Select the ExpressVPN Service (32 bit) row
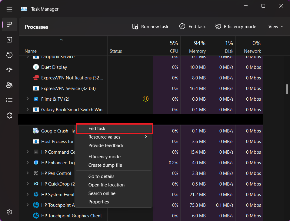The width and height of the screenshot is (290, 221). click(141, 89)
